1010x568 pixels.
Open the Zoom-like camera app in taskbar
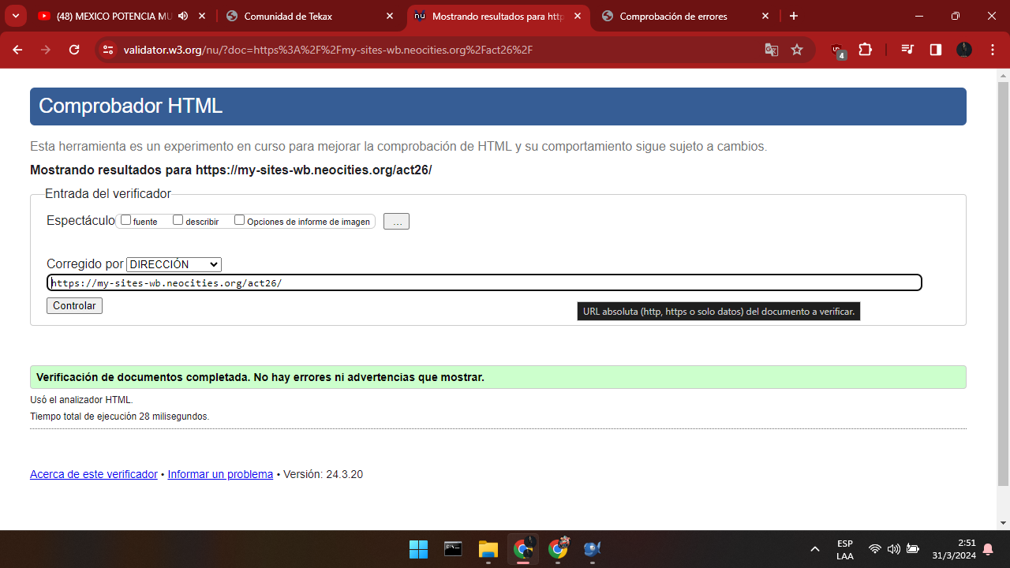(593, 549)
